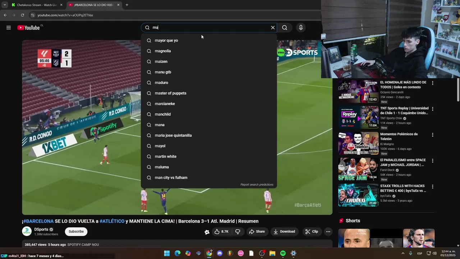The image size is (460, 259).
Task: Choose the 'man city vs fulham' suggestion
Action: pyautogui.click(x=209, y=178)
